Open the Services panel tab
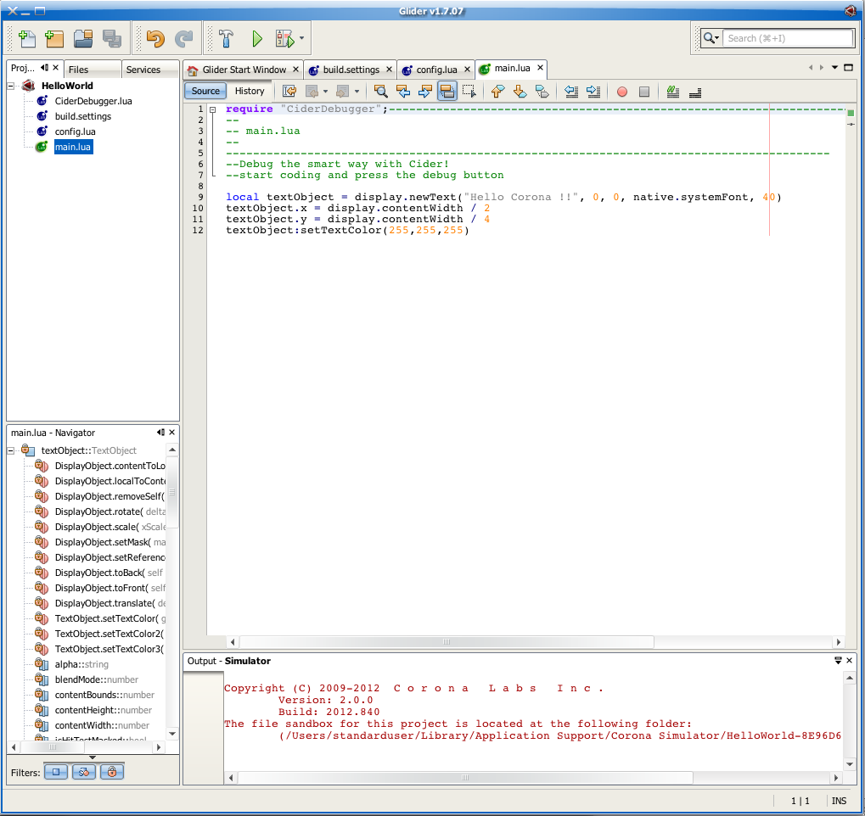 pyautogui.click(x=143, y=70)
